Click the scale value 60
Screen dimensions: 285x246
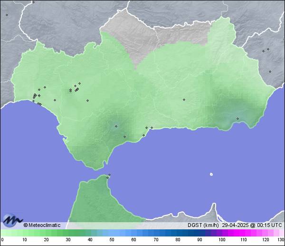click(x=133, y=240)
